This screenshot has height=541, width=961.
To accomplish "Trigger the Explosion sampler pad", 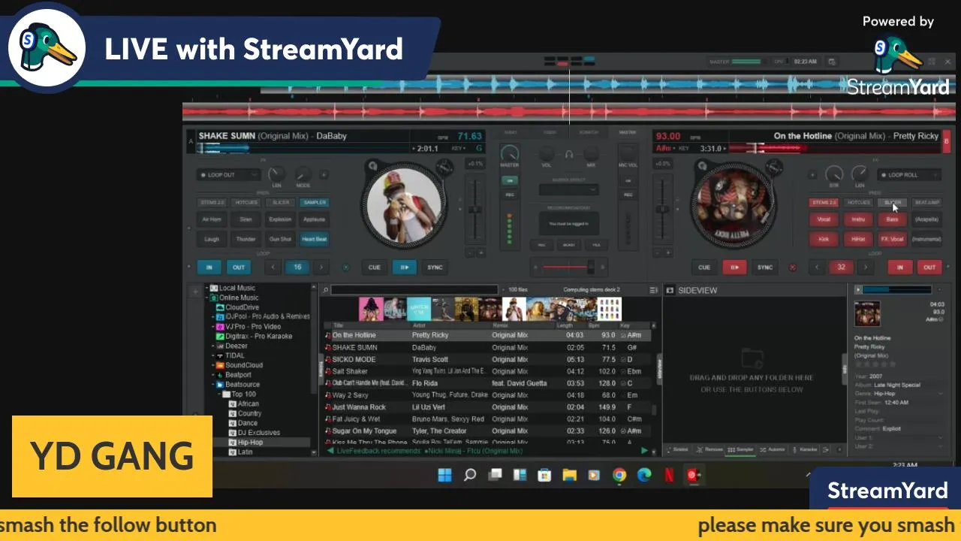I will [280, 219].
